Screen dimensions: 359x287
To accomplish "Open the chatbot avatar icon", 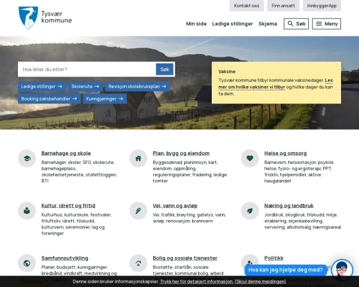I will [342, 270].
